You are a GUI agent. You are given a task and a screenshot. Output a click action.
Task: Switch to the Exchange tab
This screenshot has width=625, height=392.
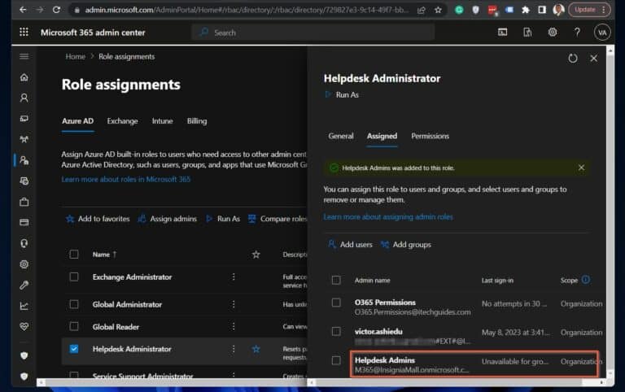coord(122,121)
